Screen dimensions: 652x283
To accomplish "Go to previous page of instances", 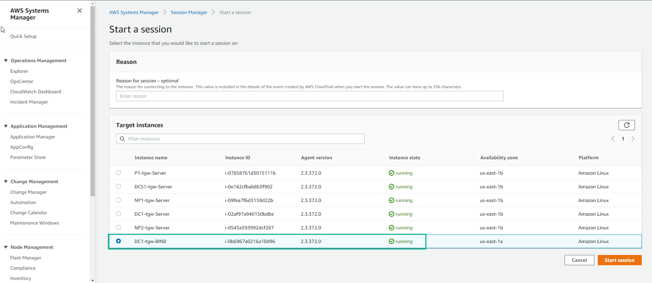I will tap(613, 139).
